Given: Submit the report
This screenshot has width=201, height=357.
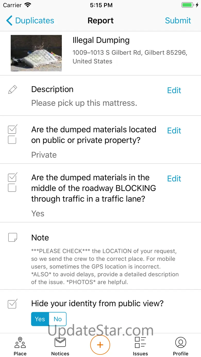Looking at the screenshot, I should point(178,21).
